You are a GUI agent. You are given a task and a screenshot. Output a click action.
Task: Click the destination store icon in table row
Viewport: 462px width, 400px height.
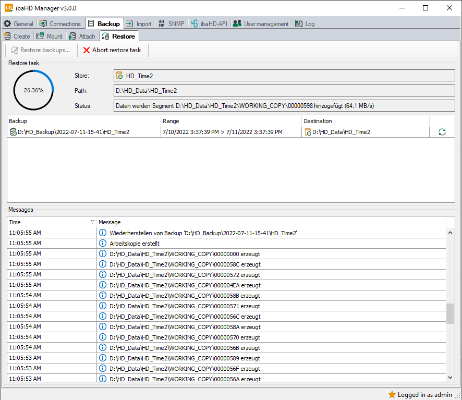(308, 132)
